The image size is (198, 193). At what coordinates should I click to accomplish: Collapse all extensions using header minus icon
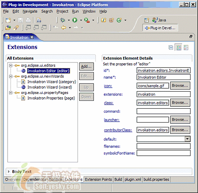[x=171, y=47]
